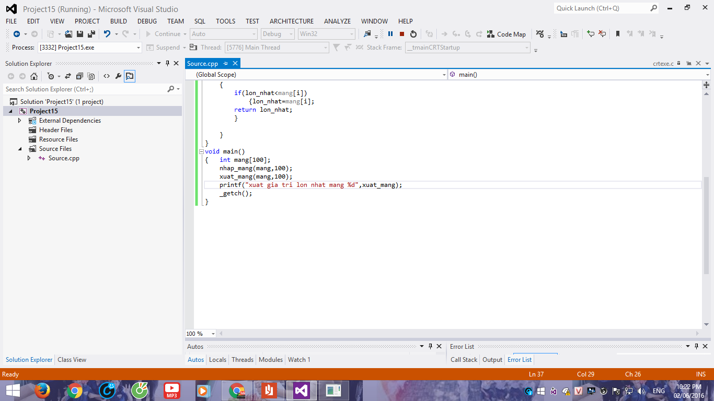Toggle Preview Selected Items in Solution Explorer

(x=130, y=76)
